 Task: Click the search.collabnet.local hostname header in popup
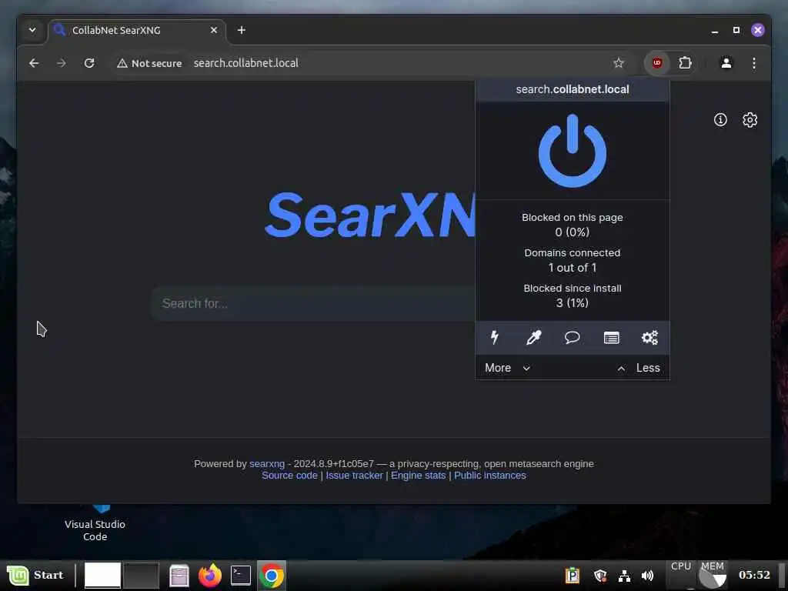tap(572, 89)
